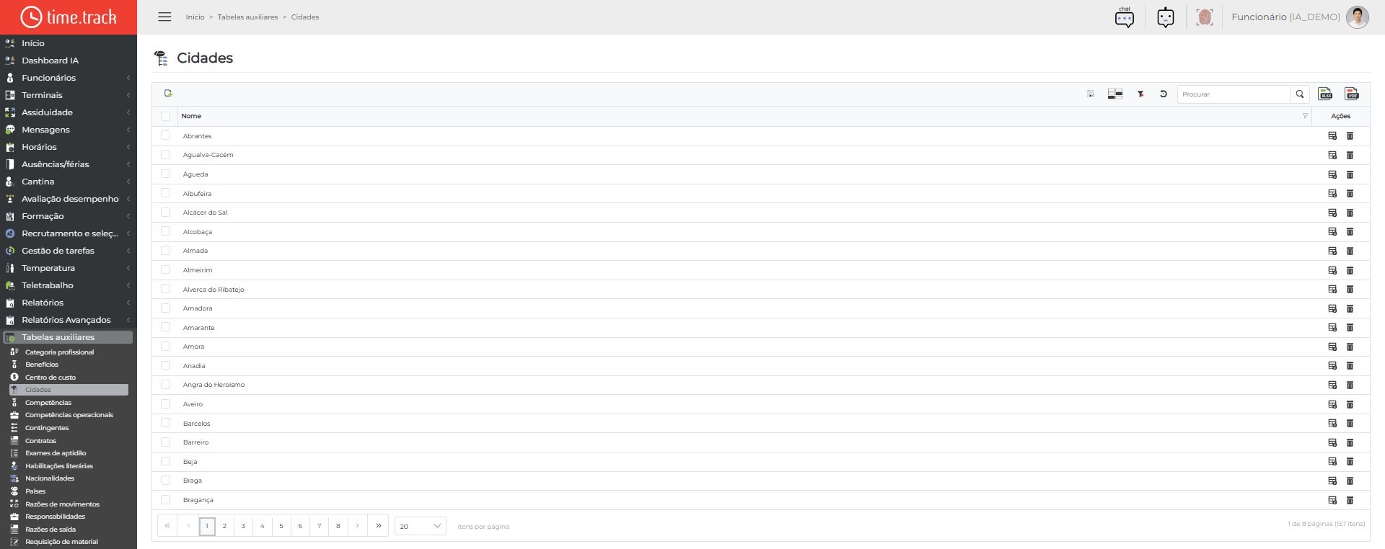Viewport: 1385px width, 549px height.
Task: Open the chat bubble icon
Action: point(1125,17)
